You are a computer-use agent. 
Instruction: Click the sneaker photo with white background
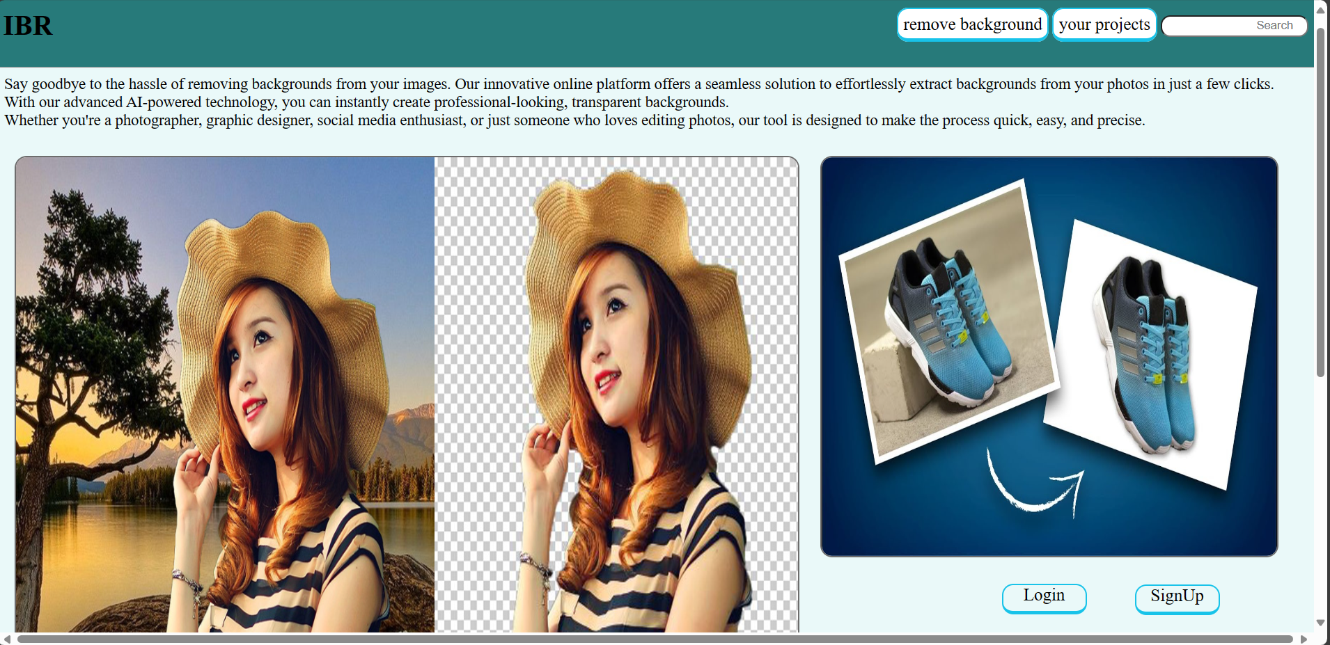pyautogui.click(x=1150, y=355)
